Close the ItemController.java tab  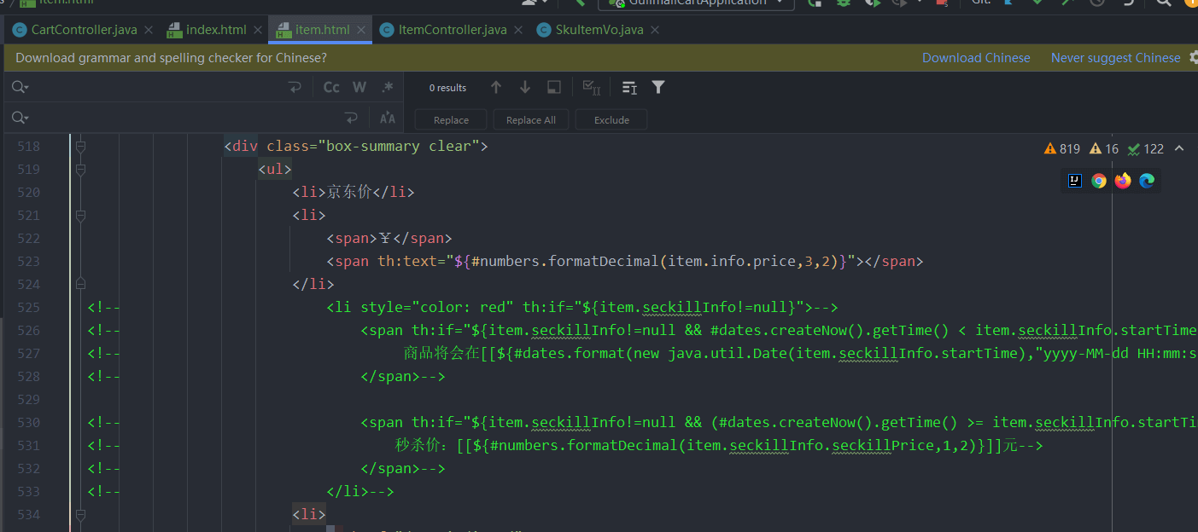coord(518,30)
